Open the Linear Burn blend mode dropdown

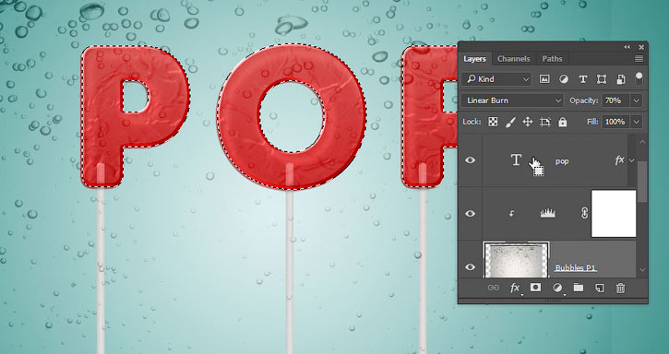tap(512, 100)
